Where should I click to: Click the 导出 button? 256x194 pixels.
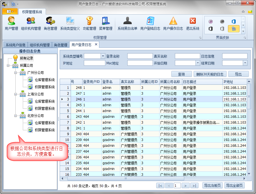pyautogui.click(x=238, y=74)
